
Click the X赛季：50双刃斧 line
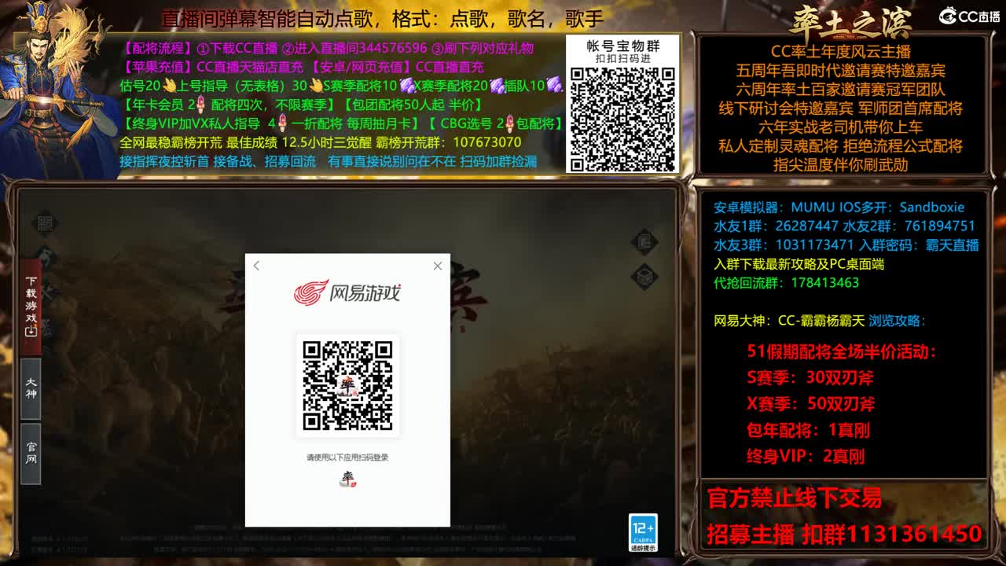point(810,404)
